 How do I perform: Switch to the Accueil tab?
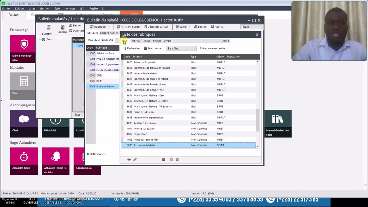14,15
